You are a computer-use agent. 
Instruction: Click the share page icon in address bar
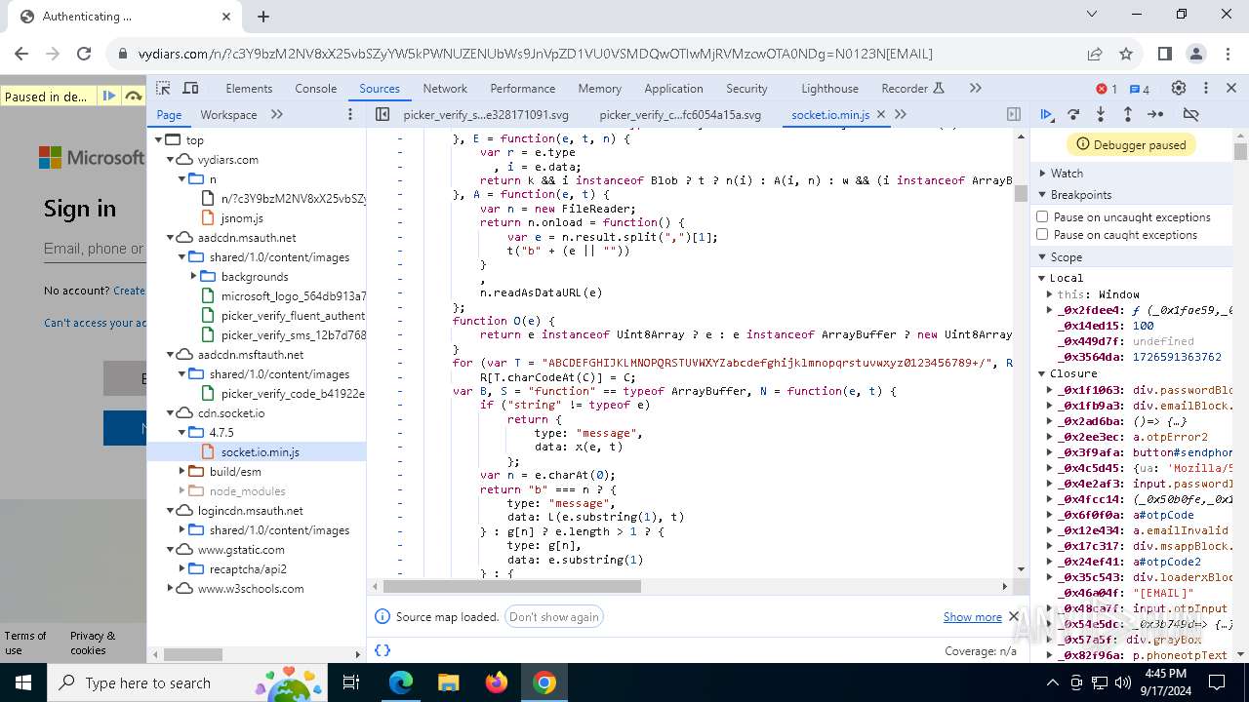tap(1095, 54)
